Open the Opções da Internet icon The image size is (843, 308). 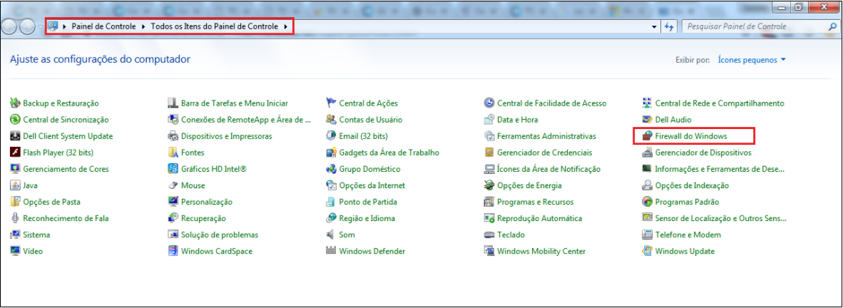[x=331, y=185]
